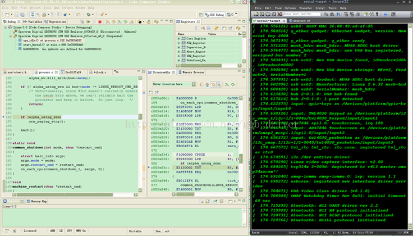Toggle the breakpoint marker beside line 152
Screen dimensions: 413x236
pyautogui.click(x=3, y=117)
